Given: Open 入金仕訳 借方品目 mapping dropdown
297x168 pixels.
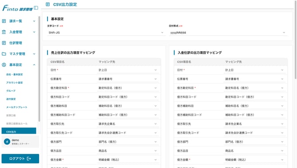Looking at the screenshot, I should pyautogui.click(x=254, y=151).
